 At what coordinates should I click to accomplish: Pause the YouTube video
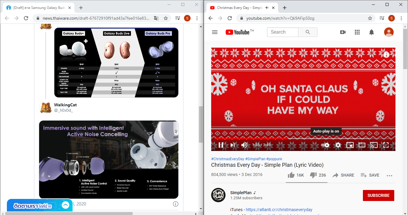click(x=221, y=145)
